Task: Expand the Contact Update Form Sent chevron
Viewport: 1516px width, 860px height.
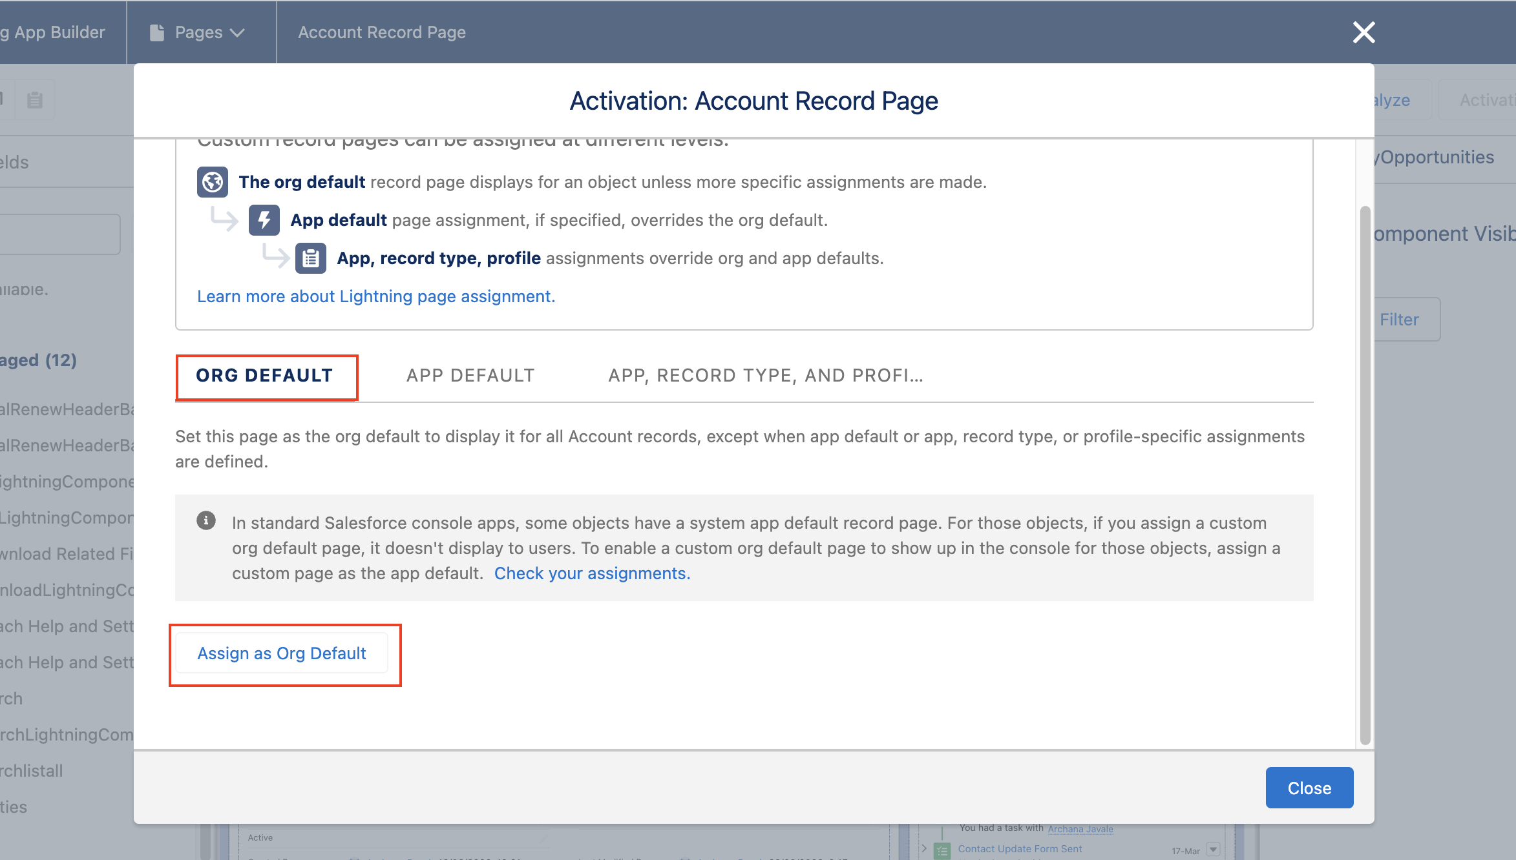Action: click(x=924, y=848)
